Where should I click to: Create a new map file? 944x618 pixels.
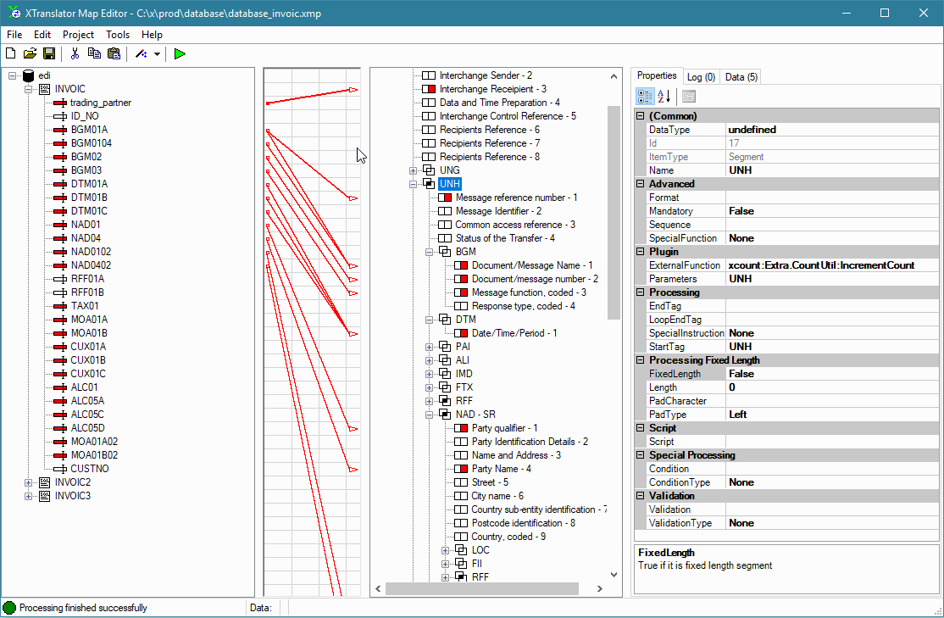click(11, 53)
